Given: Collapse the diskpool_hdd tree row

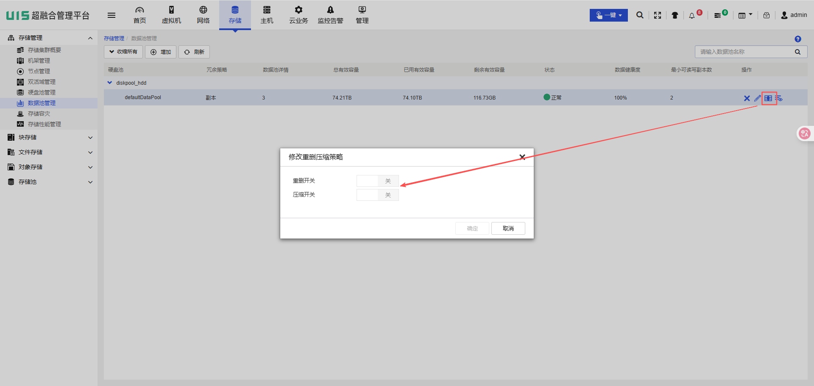Looking at the screenshot, I should pos(110,83).
